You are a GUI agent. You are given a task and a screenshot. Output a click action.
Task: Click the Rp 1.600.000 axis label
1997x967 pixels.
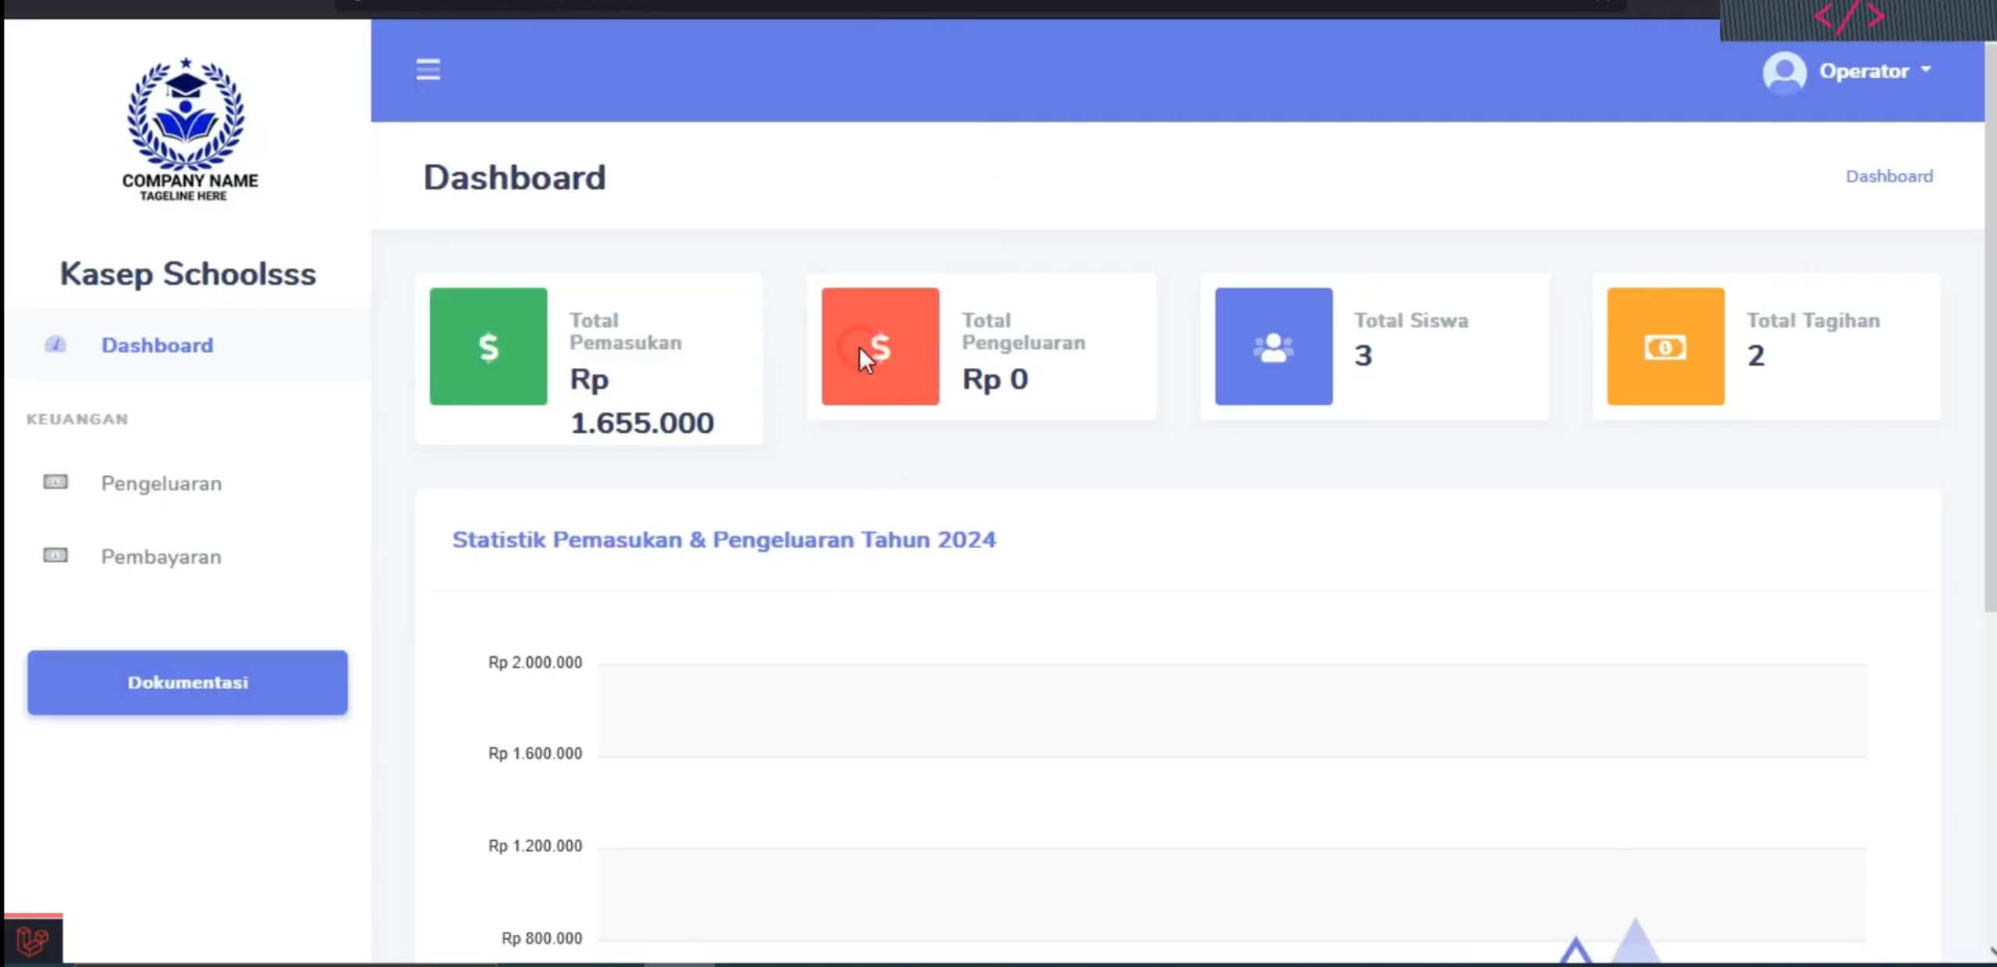pos(535,753)
